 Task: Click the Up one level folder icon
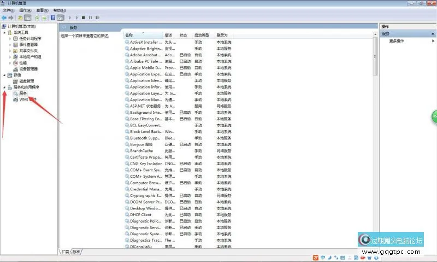point(20,18)
